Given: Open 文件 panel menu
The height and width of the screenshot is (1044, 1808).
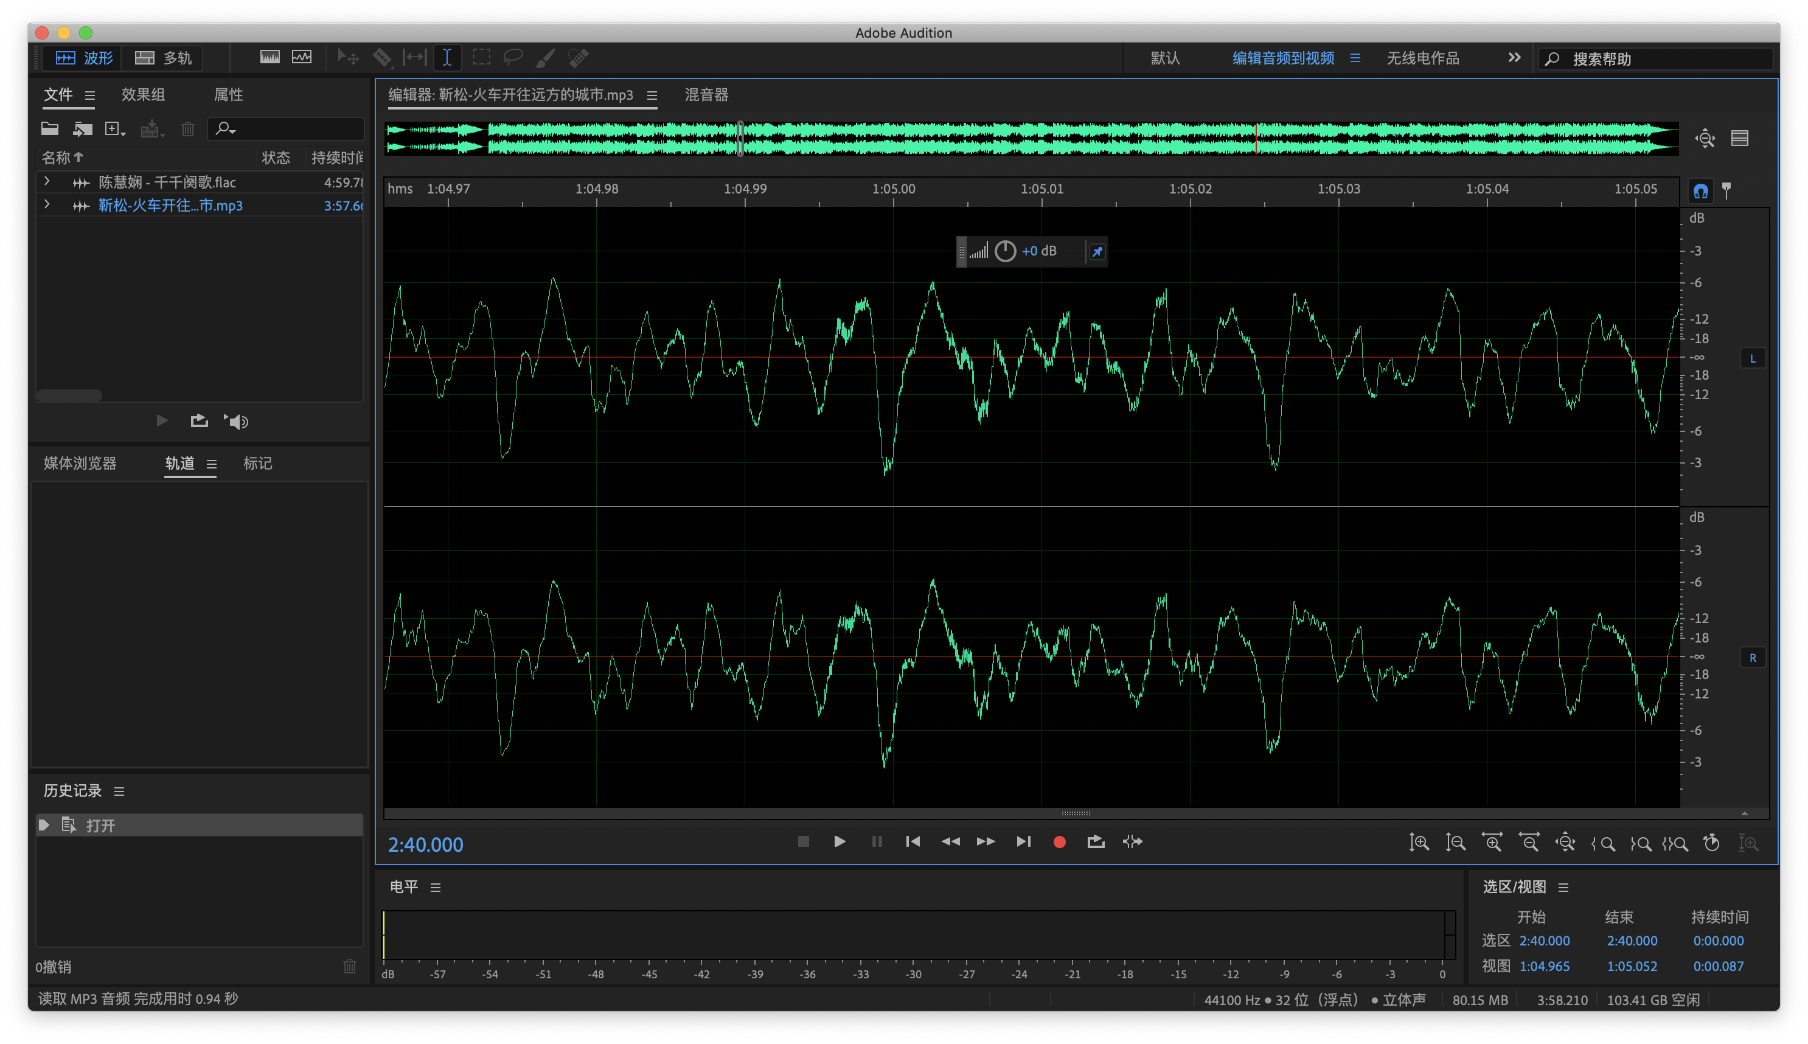Looking at the screenshot, I should pos(89,95).
